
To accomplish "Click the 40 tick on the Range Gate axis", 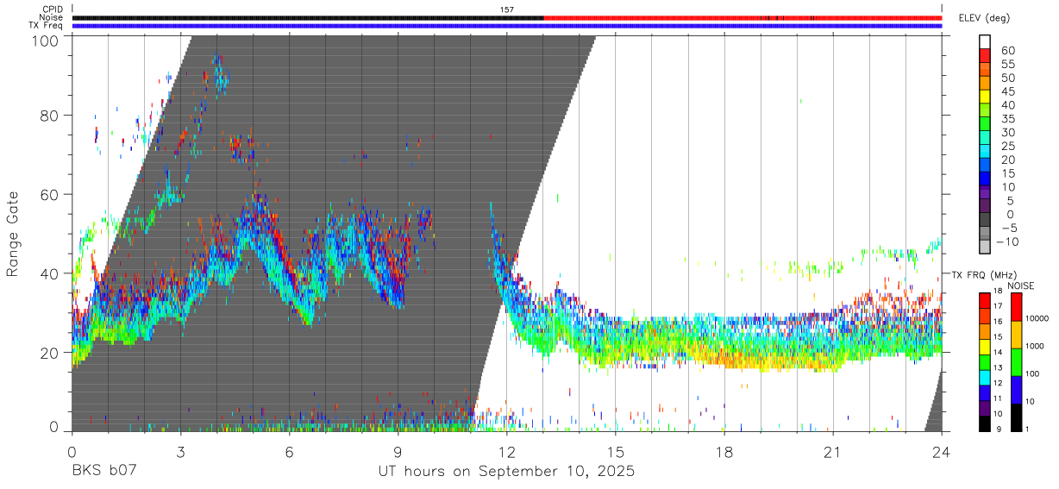I will point(49,273).
